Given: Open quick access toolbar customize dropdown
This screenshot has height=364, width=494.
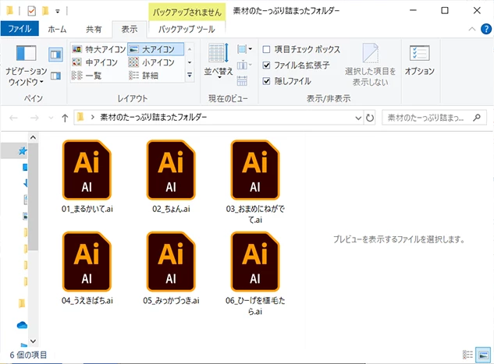Looking at the screenshot, I should pyautogui.click(x=58, y=12).
